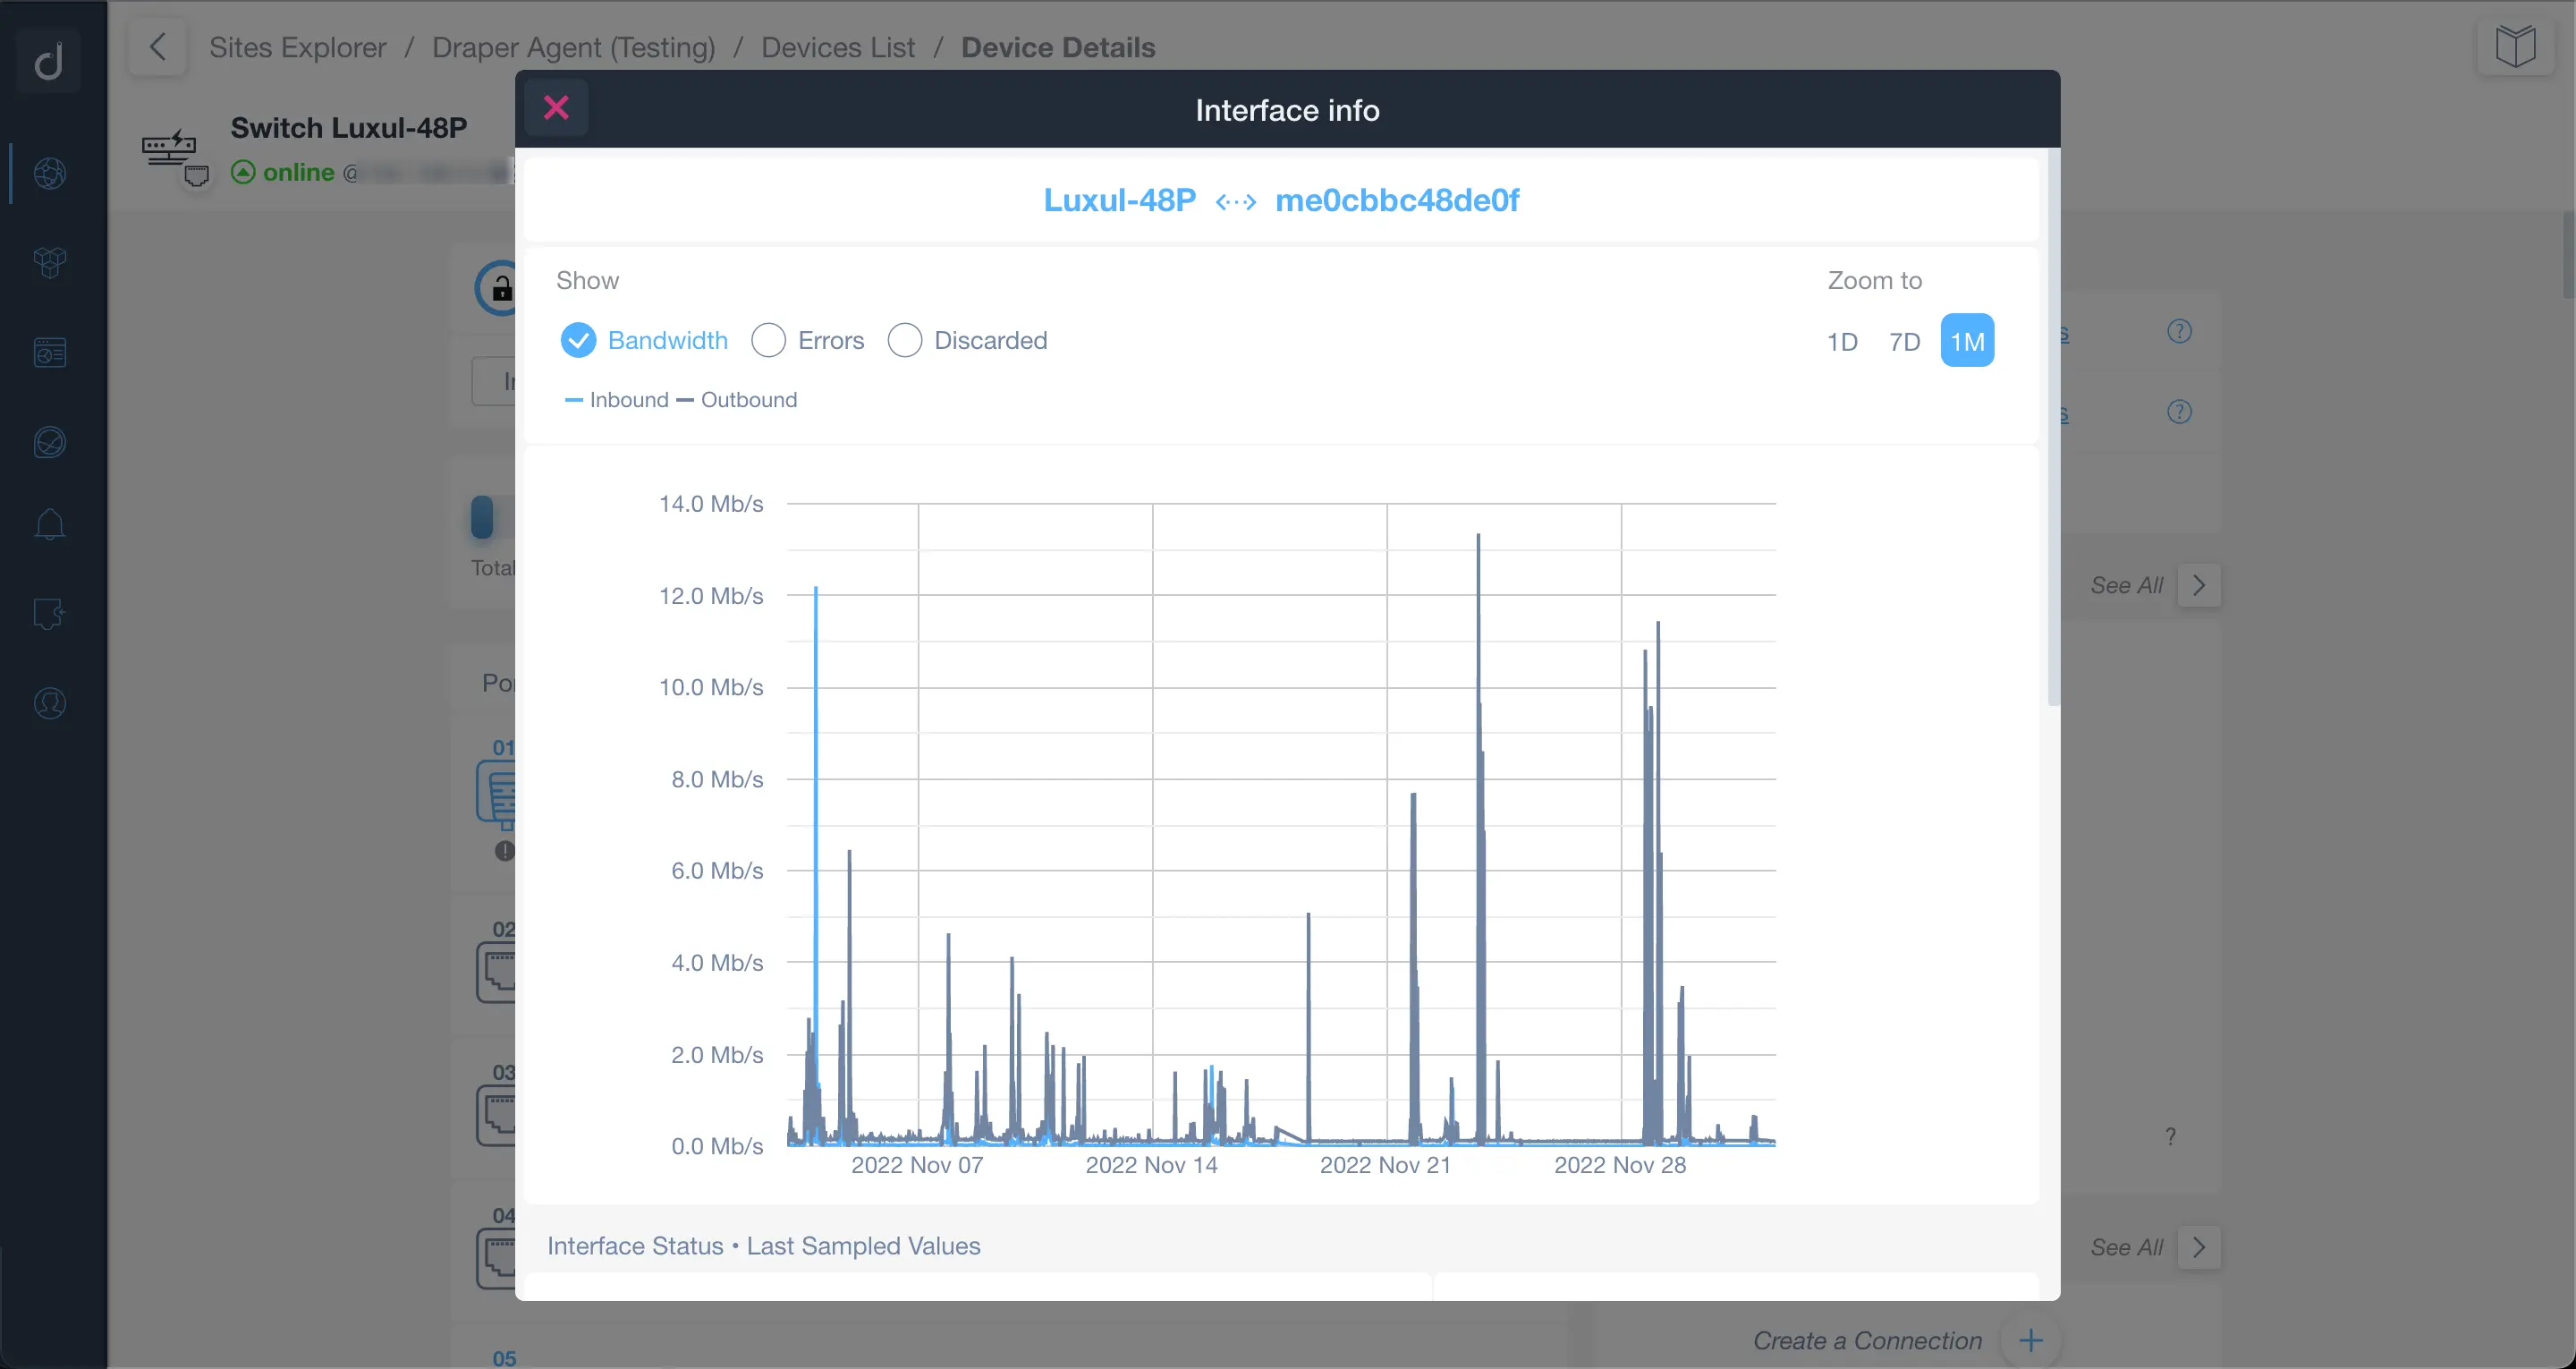Select the Discarded radio option

[904, 340]
